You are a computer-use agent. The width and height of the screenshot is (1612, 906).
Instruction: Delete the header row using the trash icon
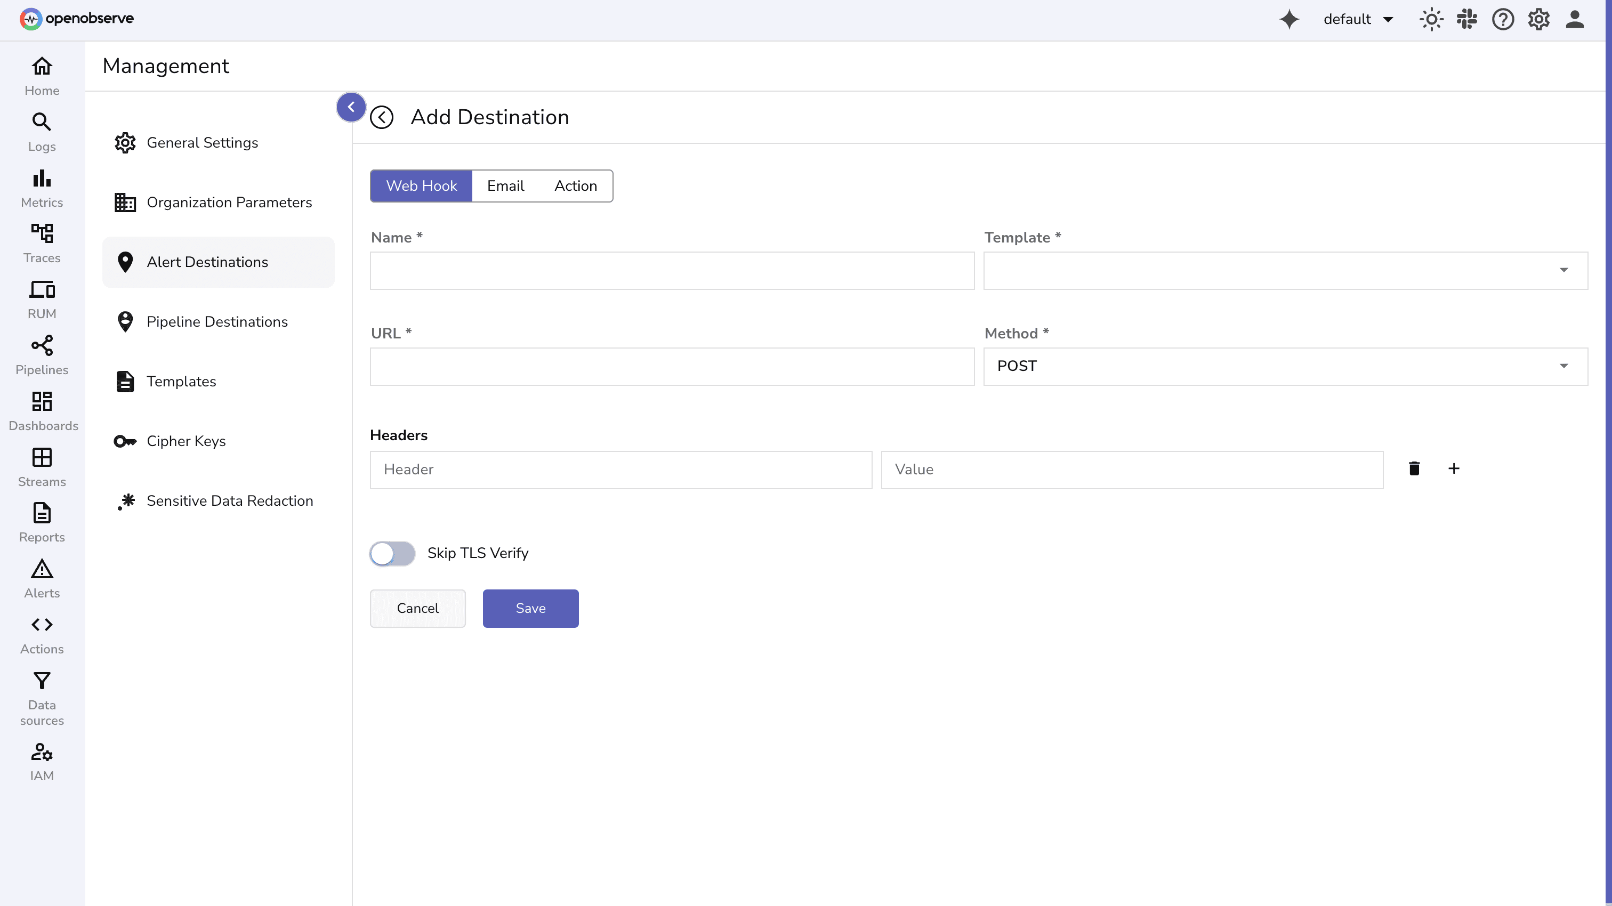(x=1414, y=468)
